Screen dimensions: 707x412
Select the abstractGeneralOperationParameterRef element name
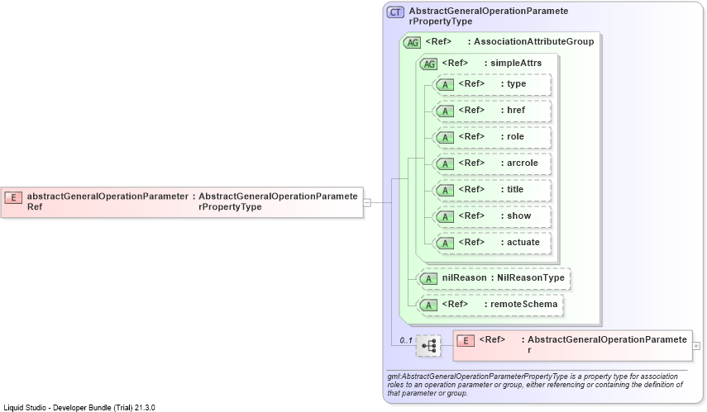(x=107, y=201)
